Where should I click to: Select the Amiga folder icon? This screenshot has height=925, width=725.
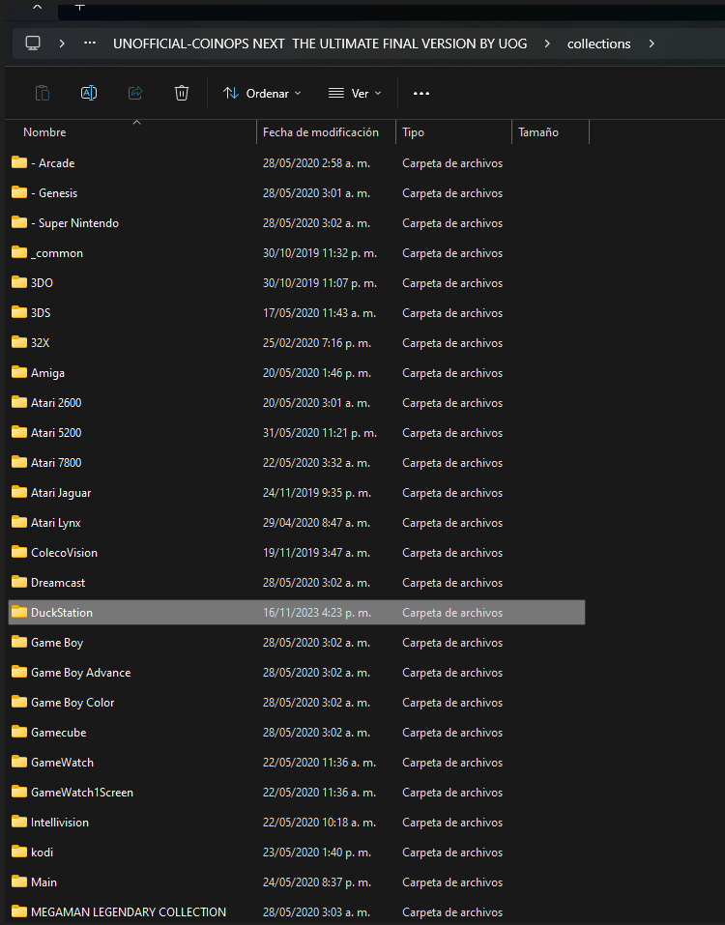click(x=19, y=372)
